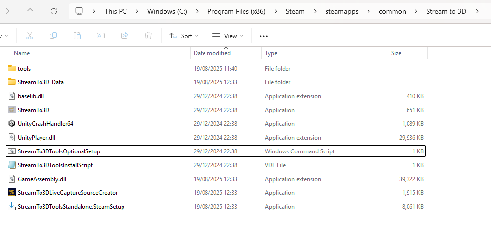Select the tools folder name
The width and height of the screenshot is (491, 226).
(x=24, y=68)
